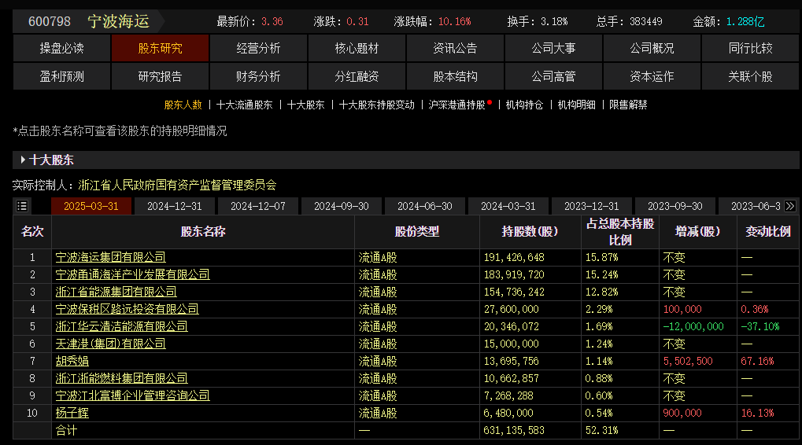This screenshot has width=802, height=445.
Task: Switch to 盈利预测 tab
Action: pos(62,76)
